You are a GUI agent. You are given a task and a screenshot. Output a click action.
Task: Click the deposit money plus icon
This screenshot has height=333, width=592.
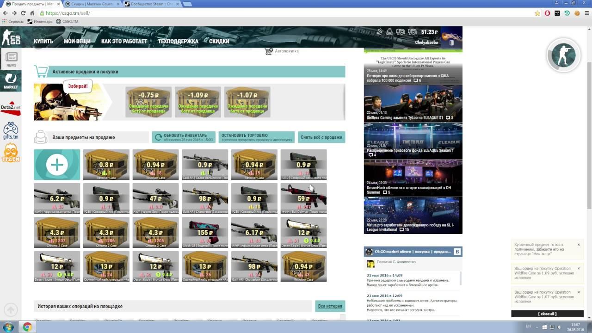coord(401,32)
